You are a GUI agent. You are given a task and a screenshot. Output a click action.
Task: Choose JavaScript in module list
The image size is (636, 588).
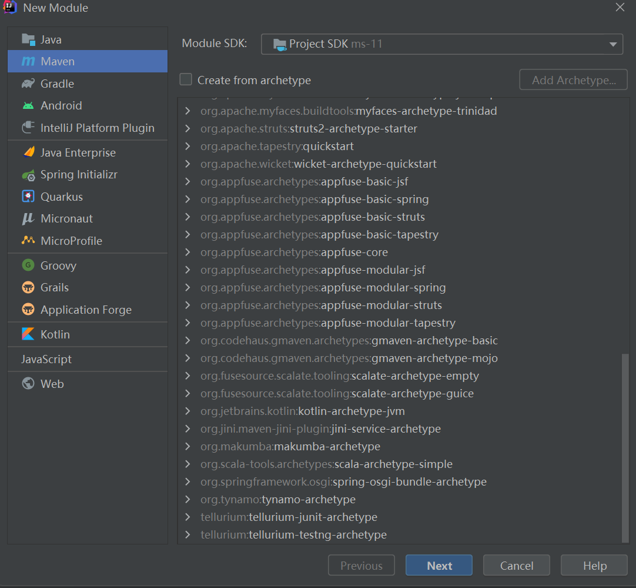click(88, 359)
